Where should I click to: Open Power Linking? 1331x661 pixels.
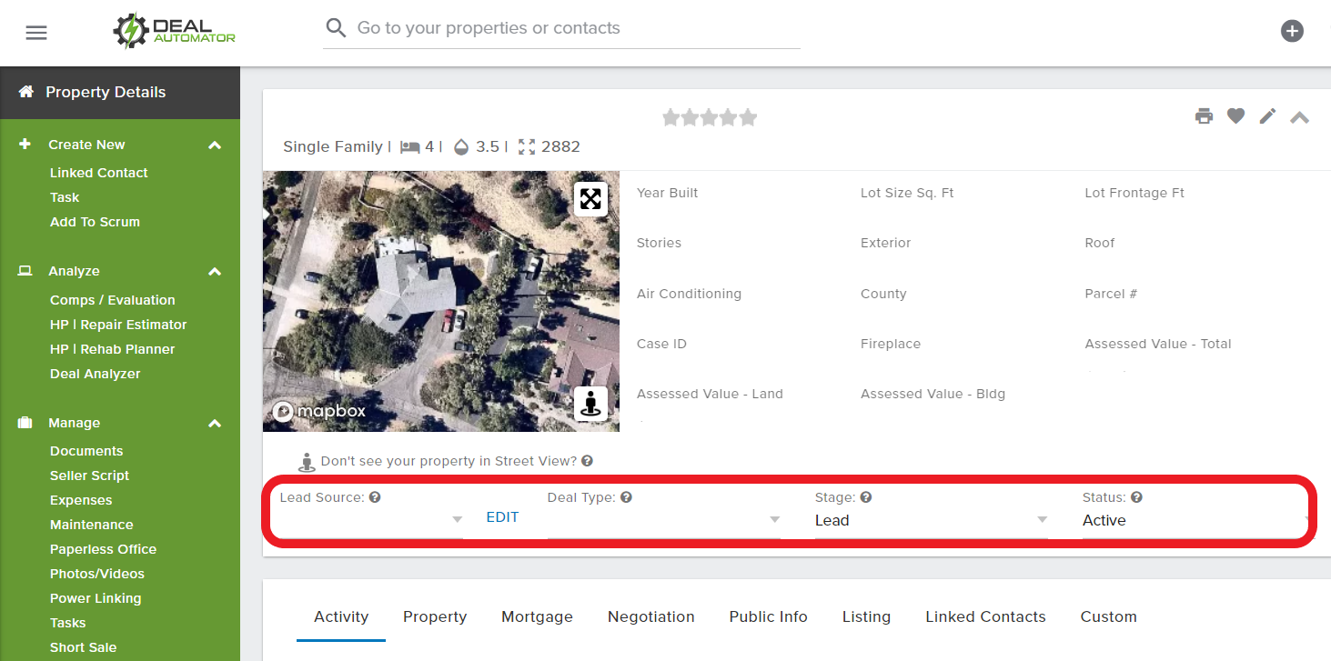(x=96, y=598)
